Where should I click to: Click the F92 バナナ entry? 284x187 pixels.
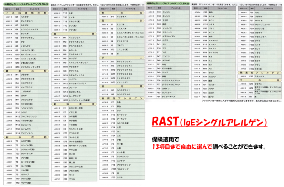pyautogui.click(x=214, y=89)
